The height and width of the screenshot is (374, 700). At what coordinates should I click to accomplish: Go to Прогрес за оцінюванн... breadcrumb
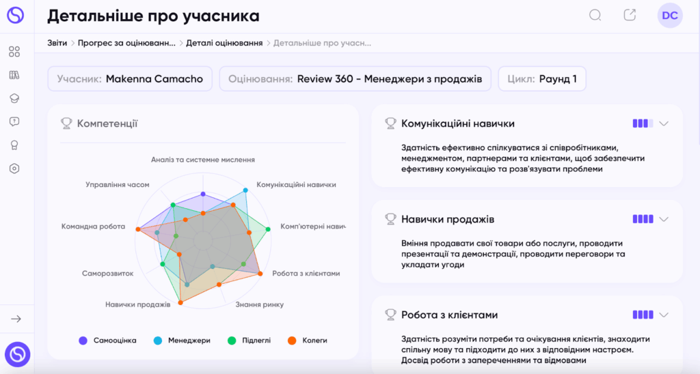point(126,43)
